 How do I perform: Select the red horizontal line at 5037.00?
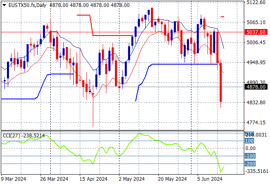pos(122,32)
